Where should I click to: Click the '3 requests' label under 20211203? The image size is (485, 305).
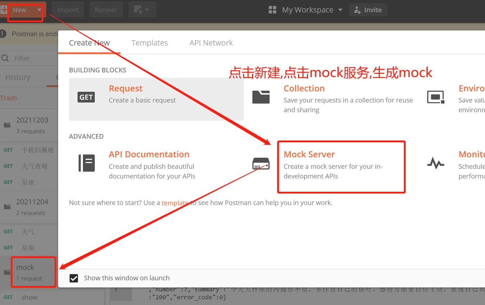click(31, 131)
